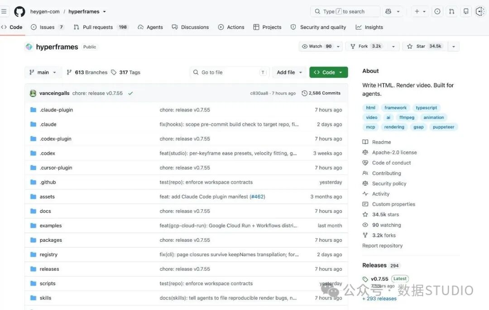Open the hamburger navigation menu
Viewport: 489px width, 310px height.
tap(4, 11)
